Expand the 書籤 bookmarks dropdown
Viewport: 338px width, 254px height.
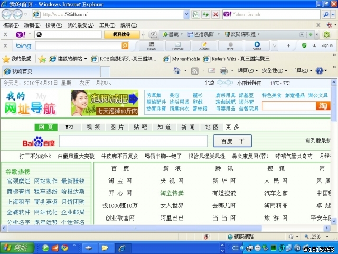point(182,34)
